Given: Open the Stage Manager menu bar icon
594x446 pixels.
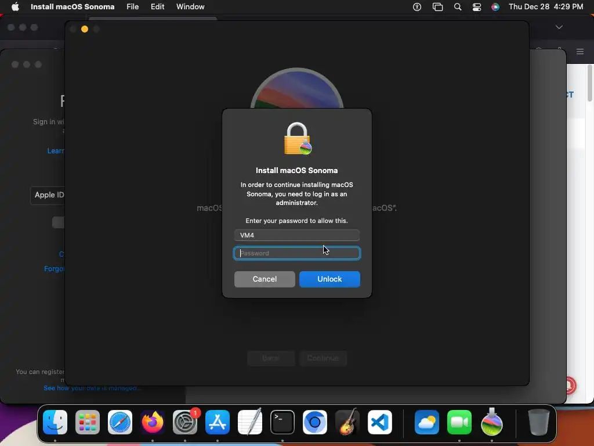Looking at the screenshot, I should pyautogui.click(x=437, y=7).
